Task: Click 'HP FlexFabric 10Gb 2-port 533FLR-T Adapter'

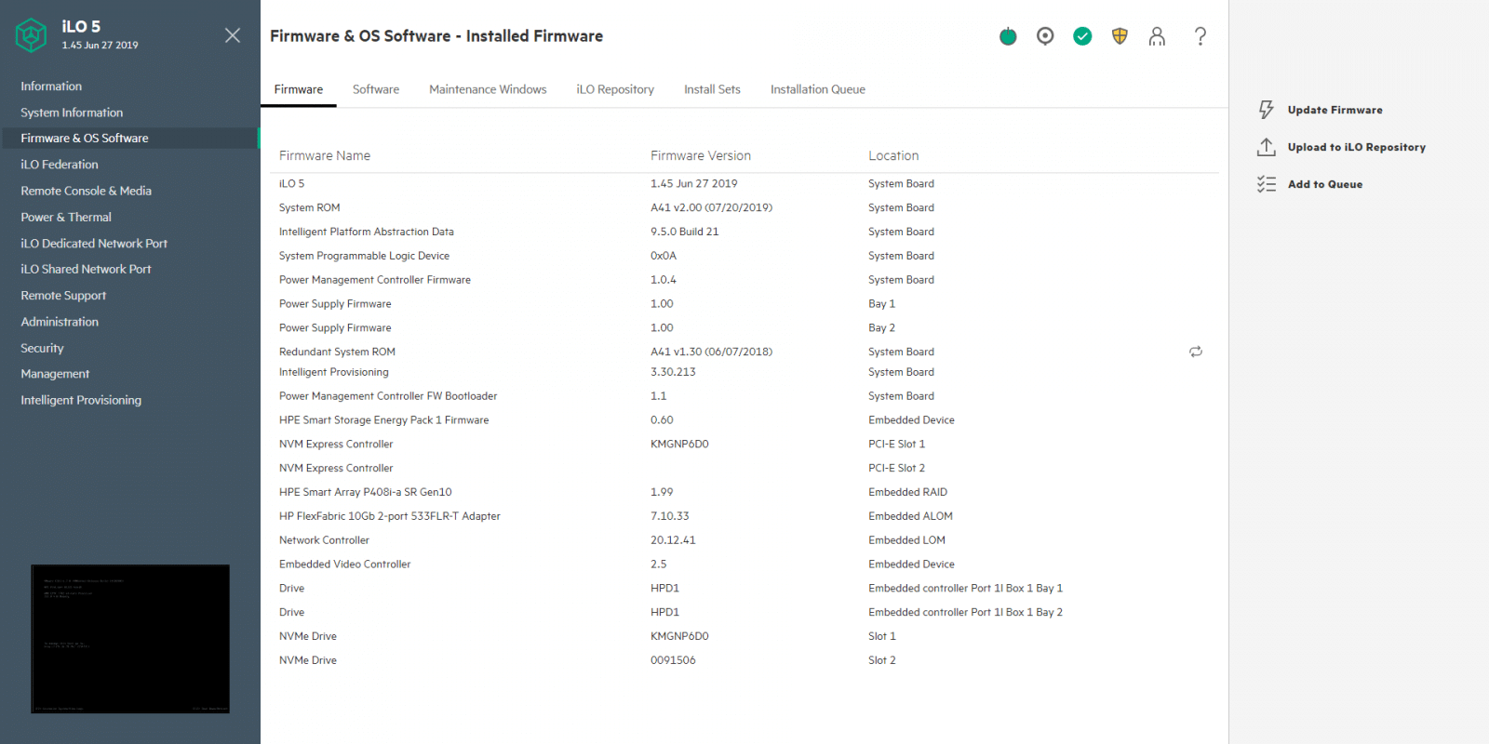Action: pos(390,516)
